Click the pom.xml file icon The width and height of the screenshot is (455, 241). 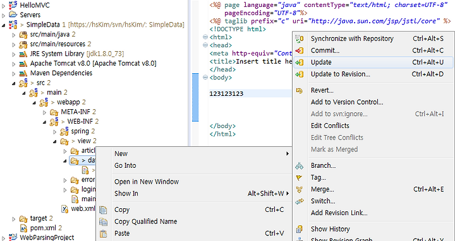pyautogui.click(x=24, y=228)
